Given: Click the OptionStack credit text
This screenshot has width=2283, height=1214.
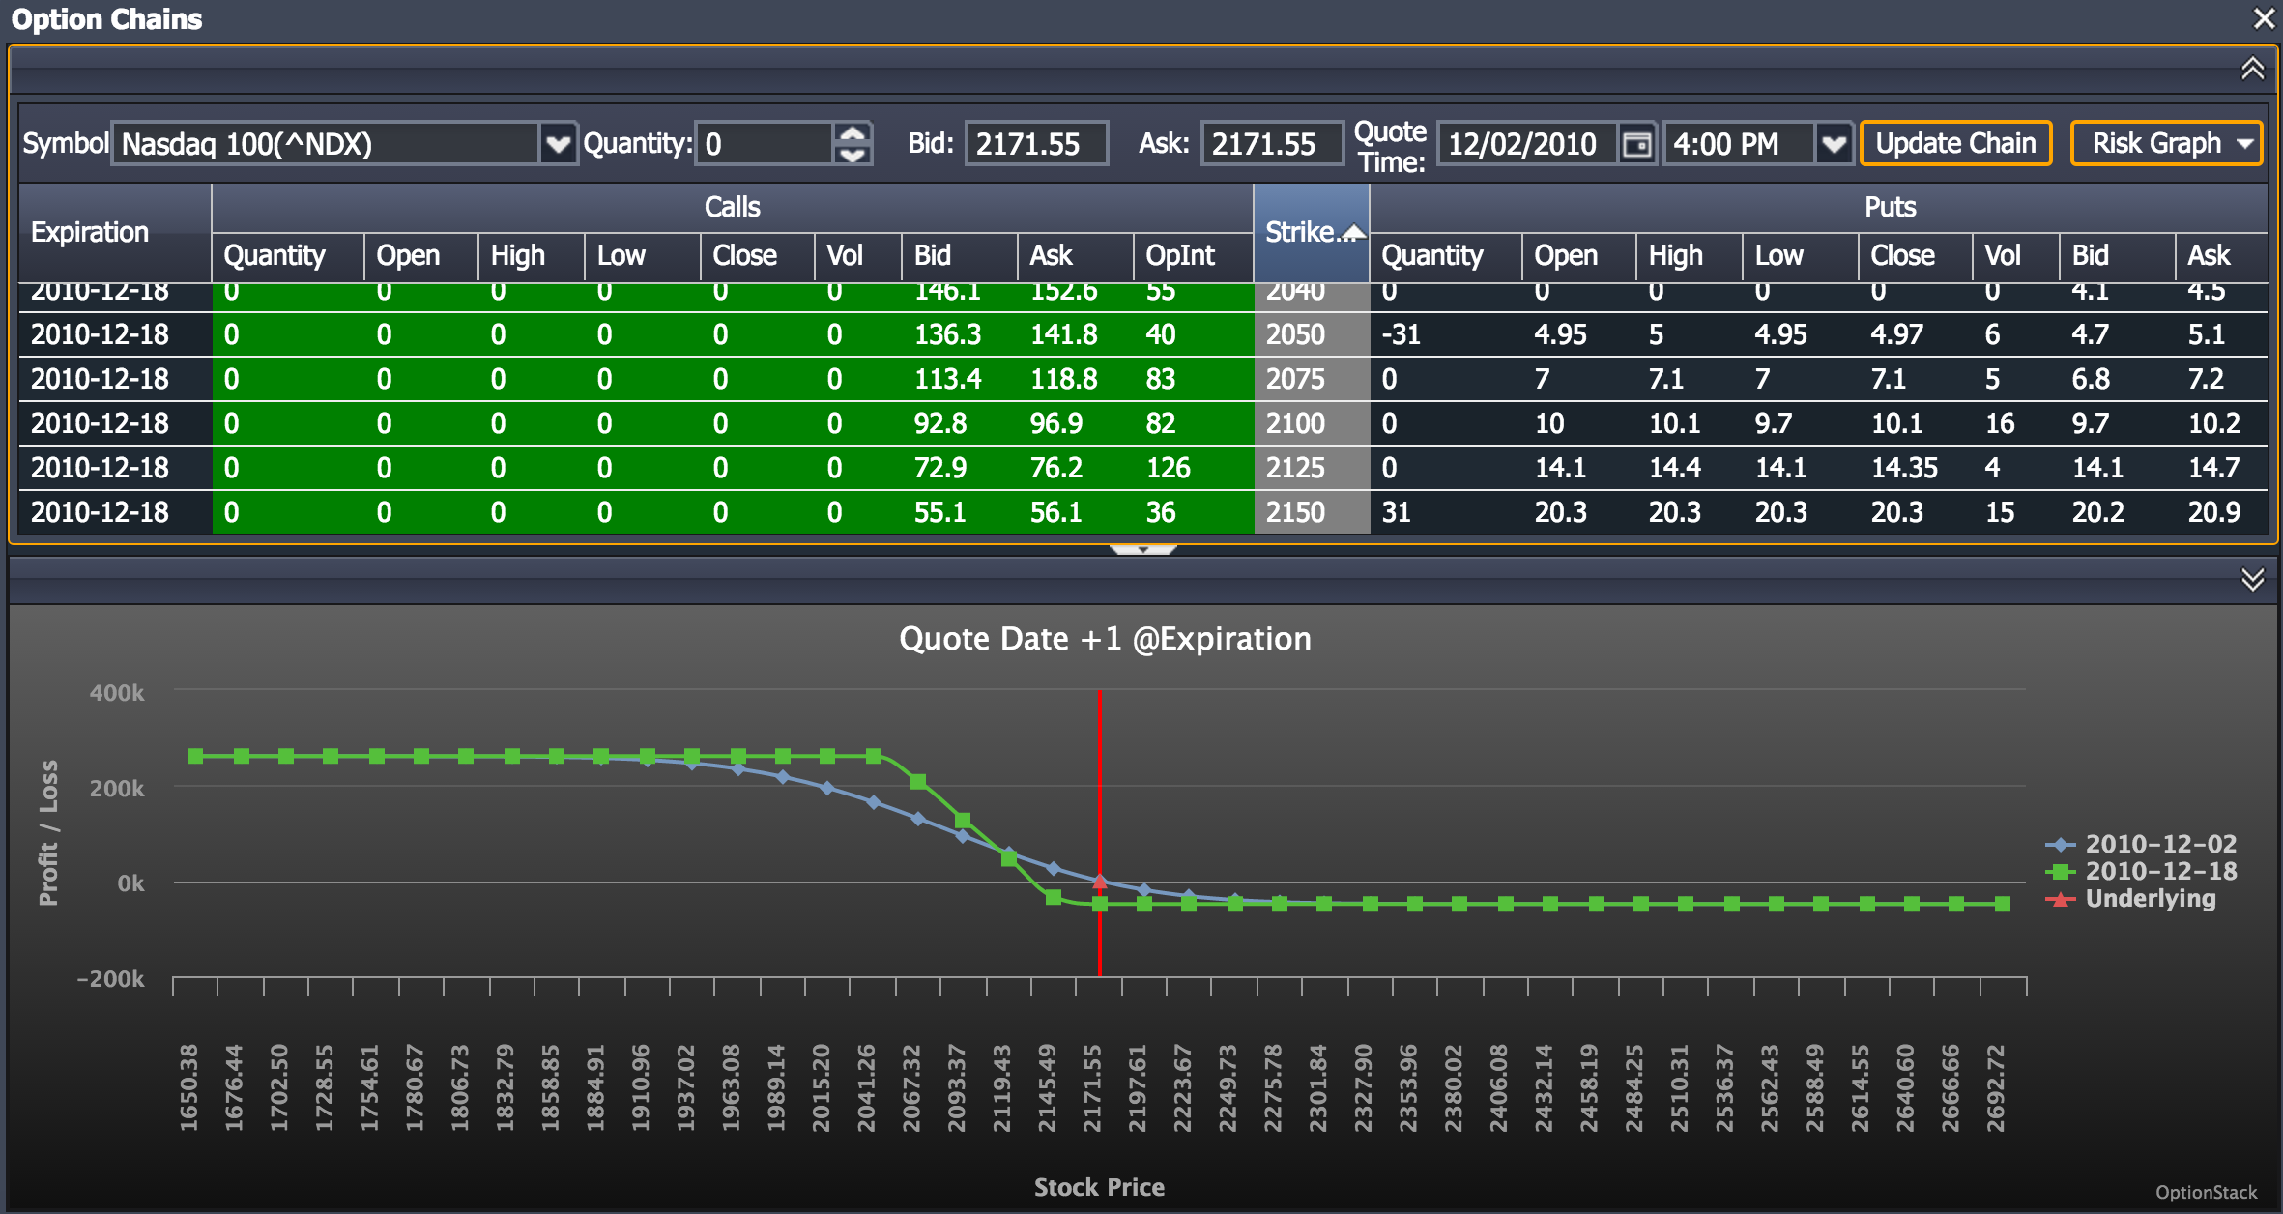Looking at the screenshot, I should pos(2206,1192).
